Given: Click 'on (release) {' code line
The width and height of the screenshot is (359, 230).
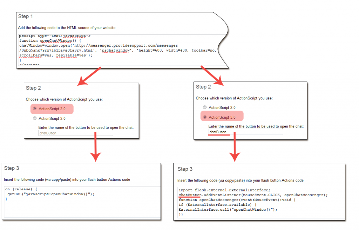Looking at the screenshot, I should pyautogui.click(x=21, y=189).
